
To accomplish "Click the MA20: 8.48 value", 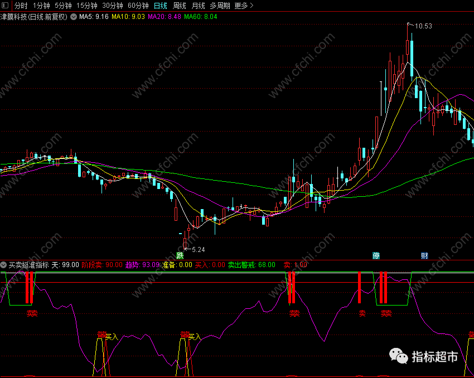I will pyautogui.click(x=165, y=17).
